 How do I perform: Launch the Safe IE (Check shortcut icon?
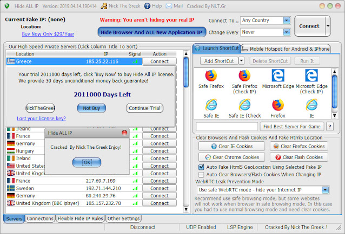coord(244,105)
